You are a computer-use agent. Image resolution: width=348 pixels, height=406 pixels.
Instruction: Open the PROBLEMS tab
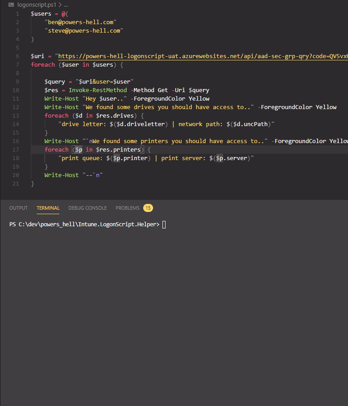pyautogui.click(x=127, y=208)
